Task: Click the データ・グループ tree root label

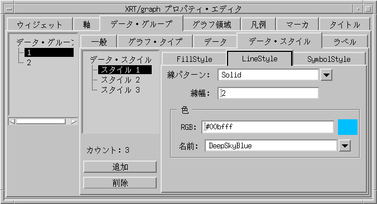Action: (x=45, y=42)
